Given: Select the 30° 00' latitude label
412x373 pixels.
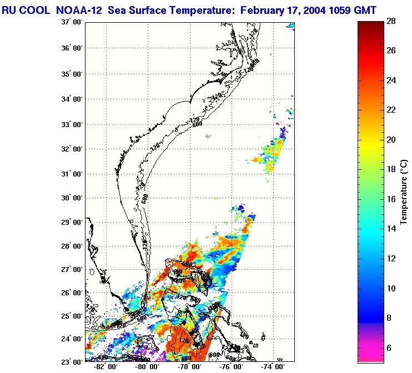Looking at the screenshot, I should click(72, 198).
